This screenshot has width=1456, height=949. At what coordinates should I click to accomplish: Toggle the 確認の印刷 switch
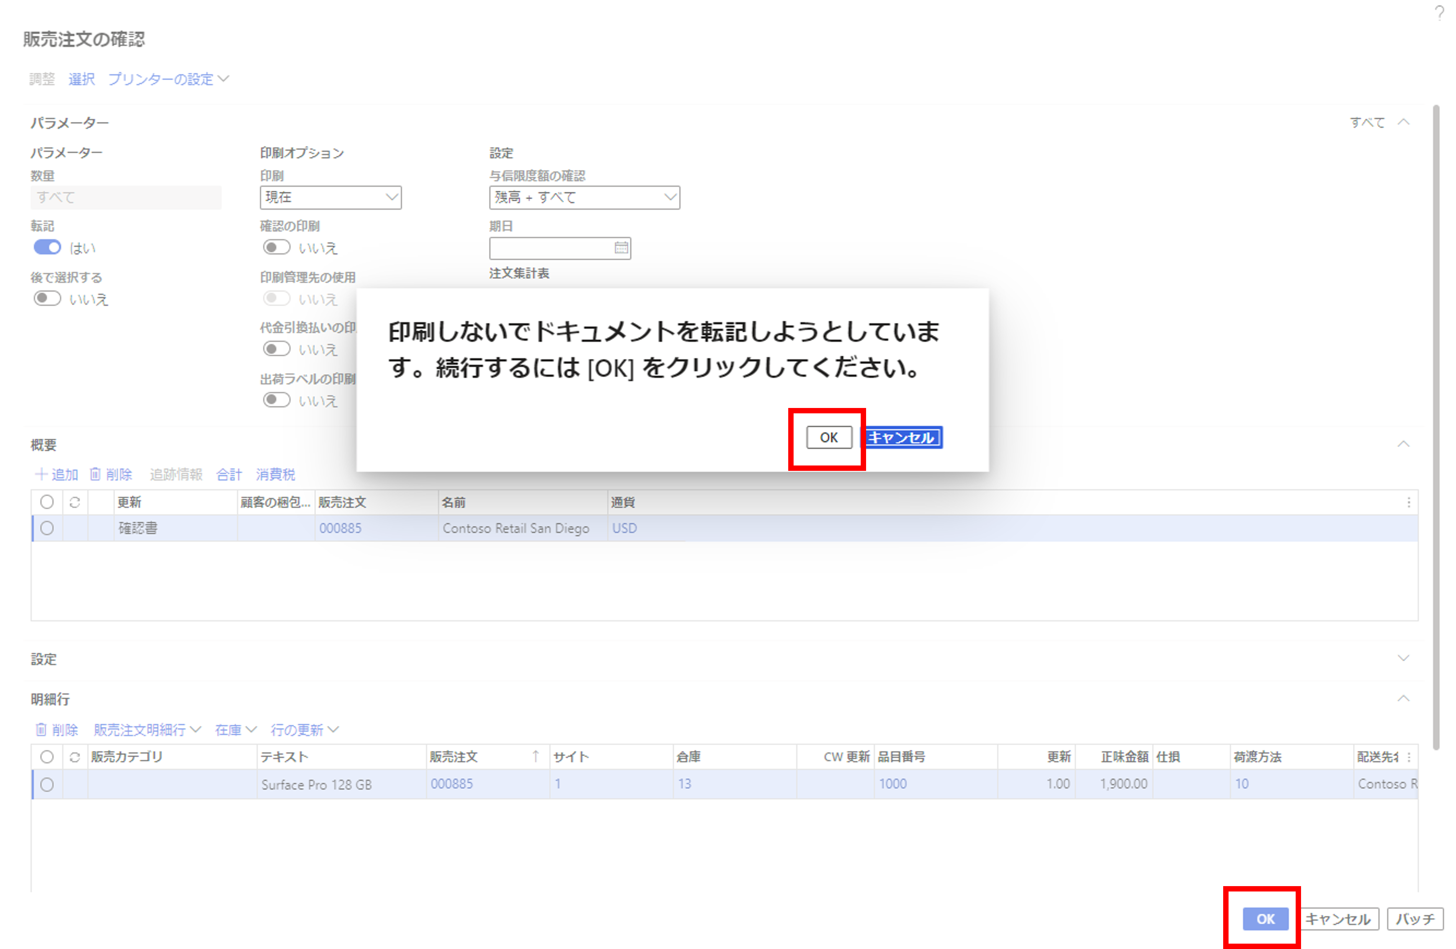tap(277, 247)
